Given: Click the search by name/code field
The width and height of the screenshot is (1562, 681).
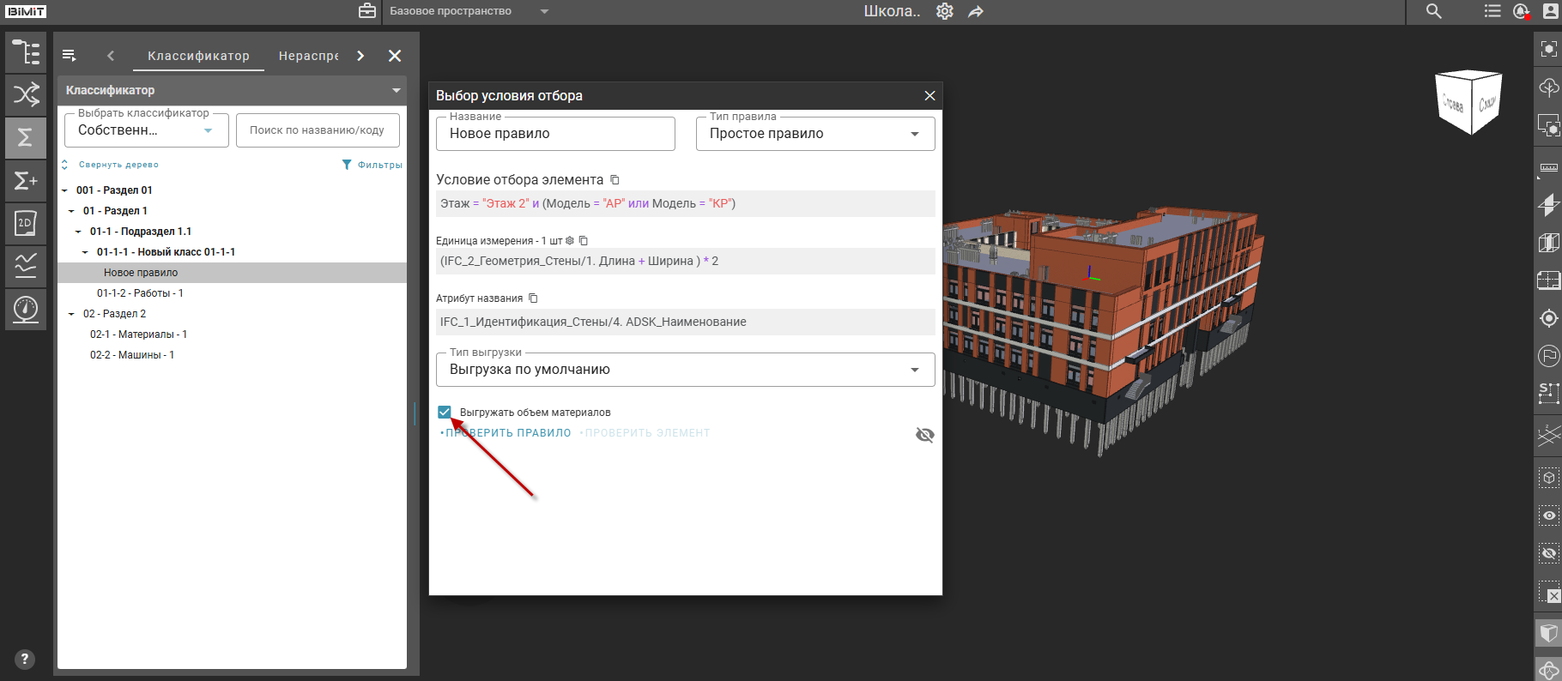Looking at the screenshot, I should (317, 130).
